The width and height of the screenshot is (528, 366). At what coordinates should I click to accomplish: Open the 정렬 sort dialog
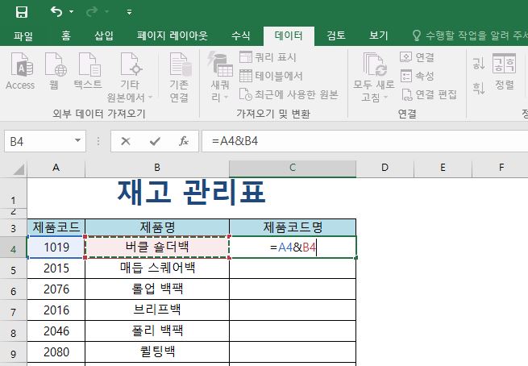tap(504, 72)
